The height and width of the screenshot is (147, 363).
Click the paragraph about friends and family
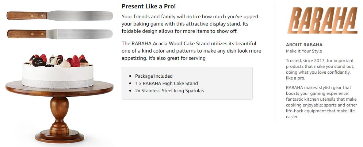pyautogui.click(x=190, y=24)
